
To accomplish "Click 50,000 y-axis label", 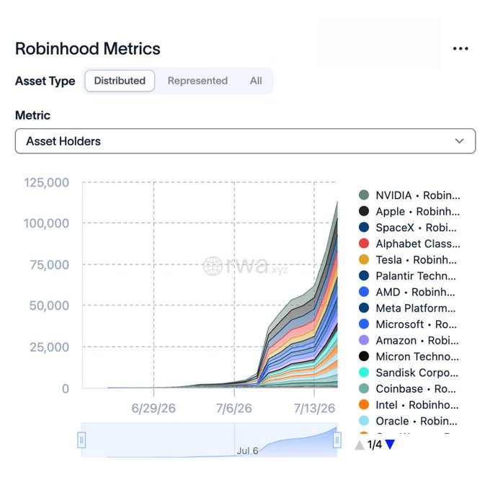I will (50, 306).
